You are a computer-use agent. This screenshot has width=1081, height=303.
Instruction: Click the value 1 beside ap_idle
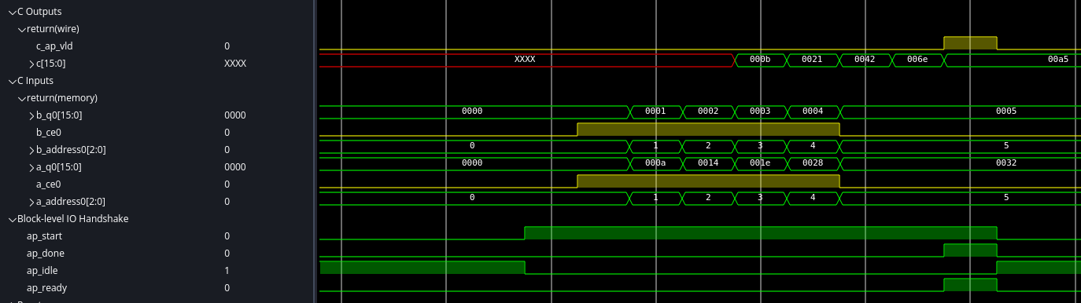[227, 271]
